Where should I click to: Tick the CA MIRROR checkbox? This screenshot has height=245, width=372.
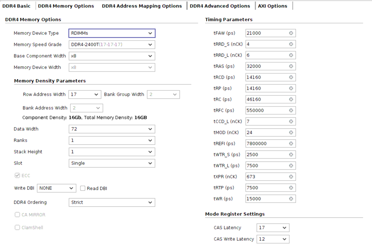coord(17,215)
